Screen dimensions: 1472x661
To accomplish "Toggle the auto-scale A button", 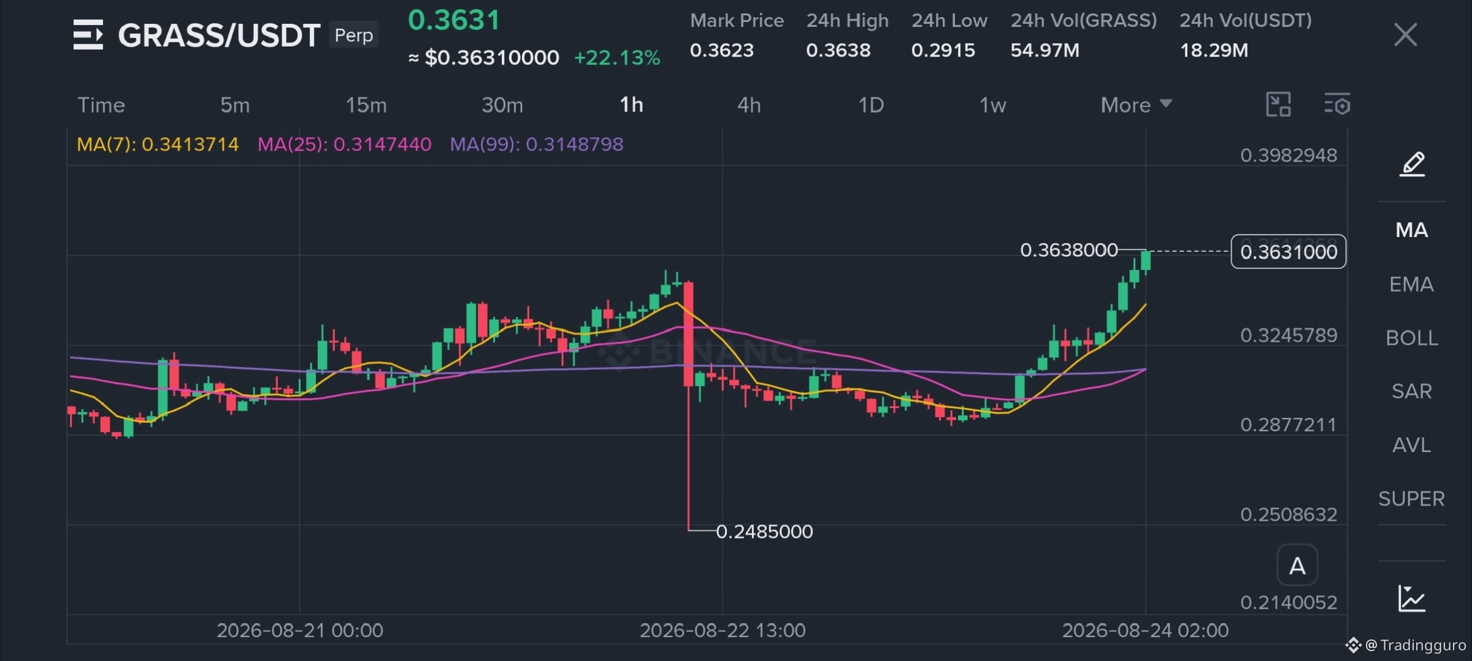I will click(1297, 565).
